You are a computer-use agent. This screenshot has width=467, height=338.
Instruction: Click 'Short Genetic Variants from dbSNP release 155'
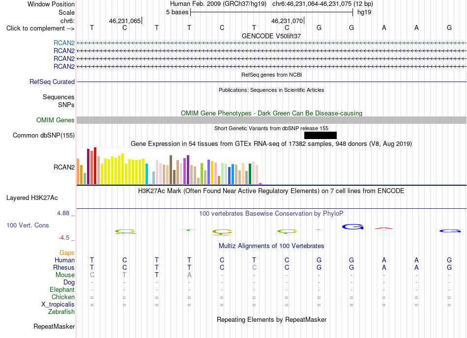(271, 128)
